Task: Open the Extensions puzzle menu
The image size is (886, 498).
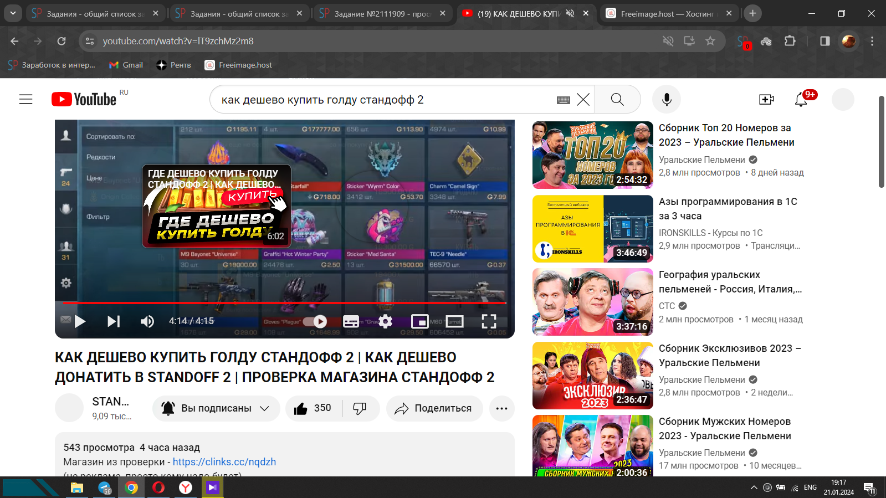Action: [790, 41]
